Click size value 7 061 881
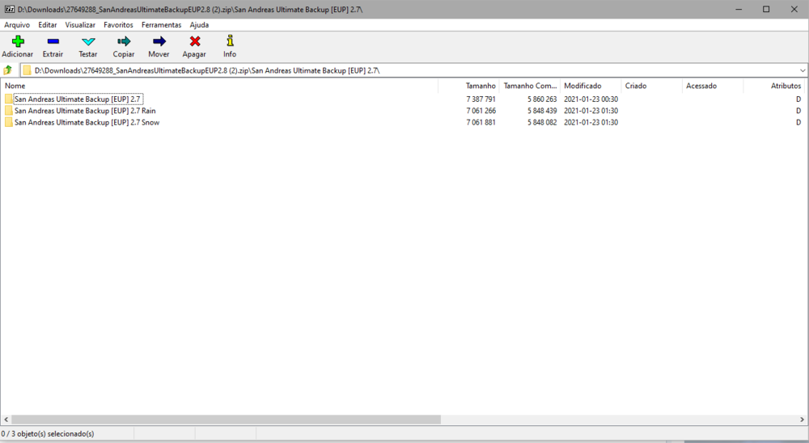Screen dimensions: 809x443 [x=481, y=122]
